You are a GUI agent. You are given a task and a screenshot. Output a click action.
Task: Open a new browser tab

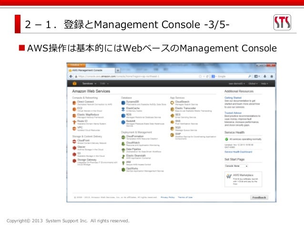point(118,70)
